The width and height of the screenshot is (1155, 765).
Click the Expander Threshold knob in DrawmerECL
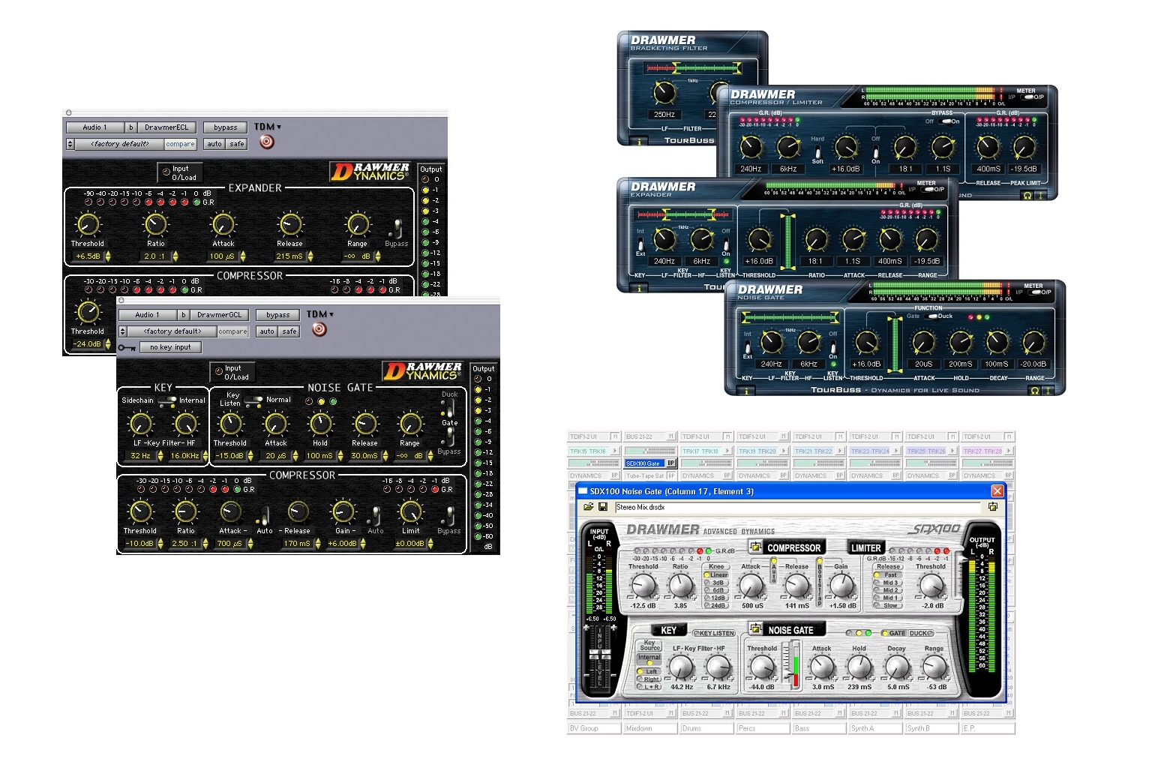pyautogui.click(x=88, y=224)
